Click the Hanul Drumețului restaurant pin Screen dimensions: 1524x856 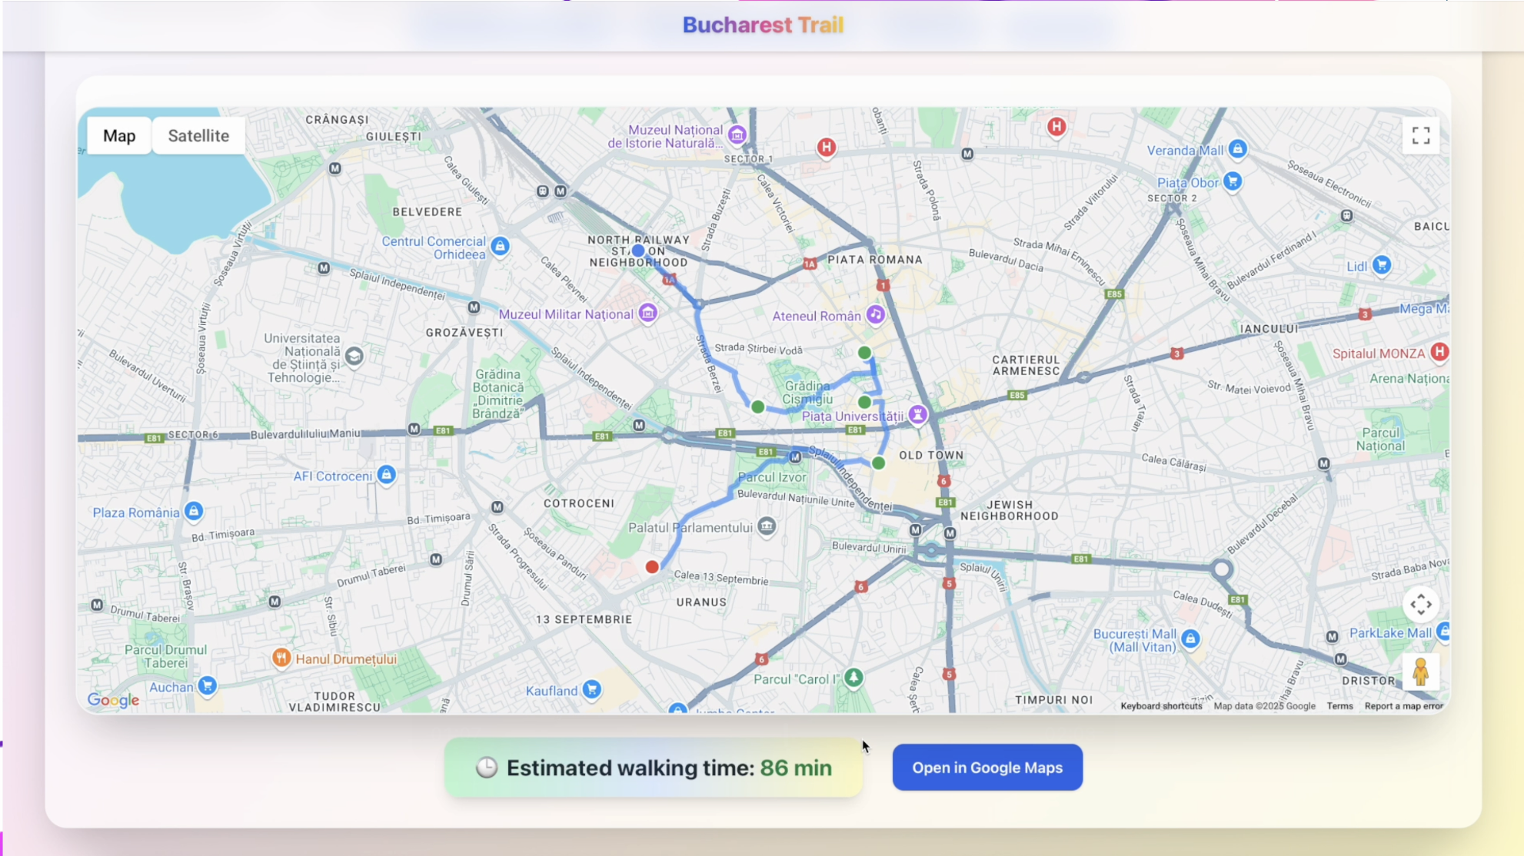click(x=281, y=658)
